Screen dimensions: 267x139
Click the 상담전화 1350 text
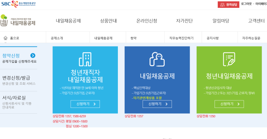click(x=206, y=116)
